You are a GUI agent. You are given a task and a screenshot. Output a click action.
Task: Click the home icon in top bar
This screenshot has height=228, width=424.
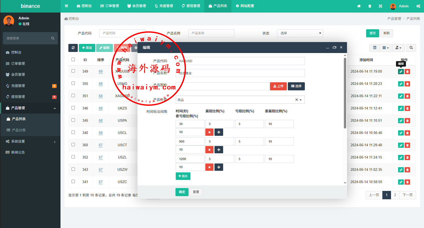[359, 6]
